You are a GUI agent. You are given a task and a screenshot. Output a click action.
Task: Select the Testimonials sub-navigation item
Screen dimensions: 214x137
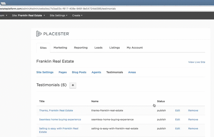click(x=114, y=72)
